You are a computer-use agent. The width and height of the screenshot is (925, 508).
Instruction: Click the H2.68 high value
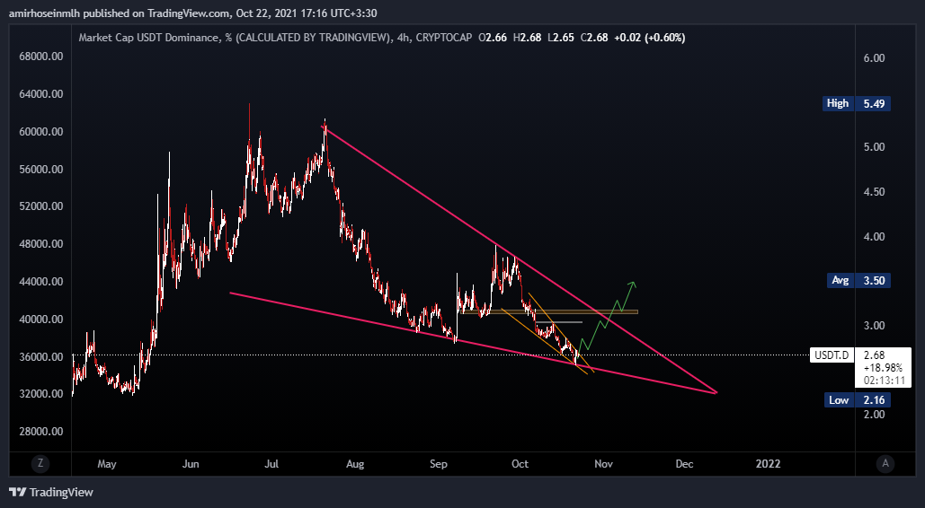pyautogui.click(x=528, y=38)
